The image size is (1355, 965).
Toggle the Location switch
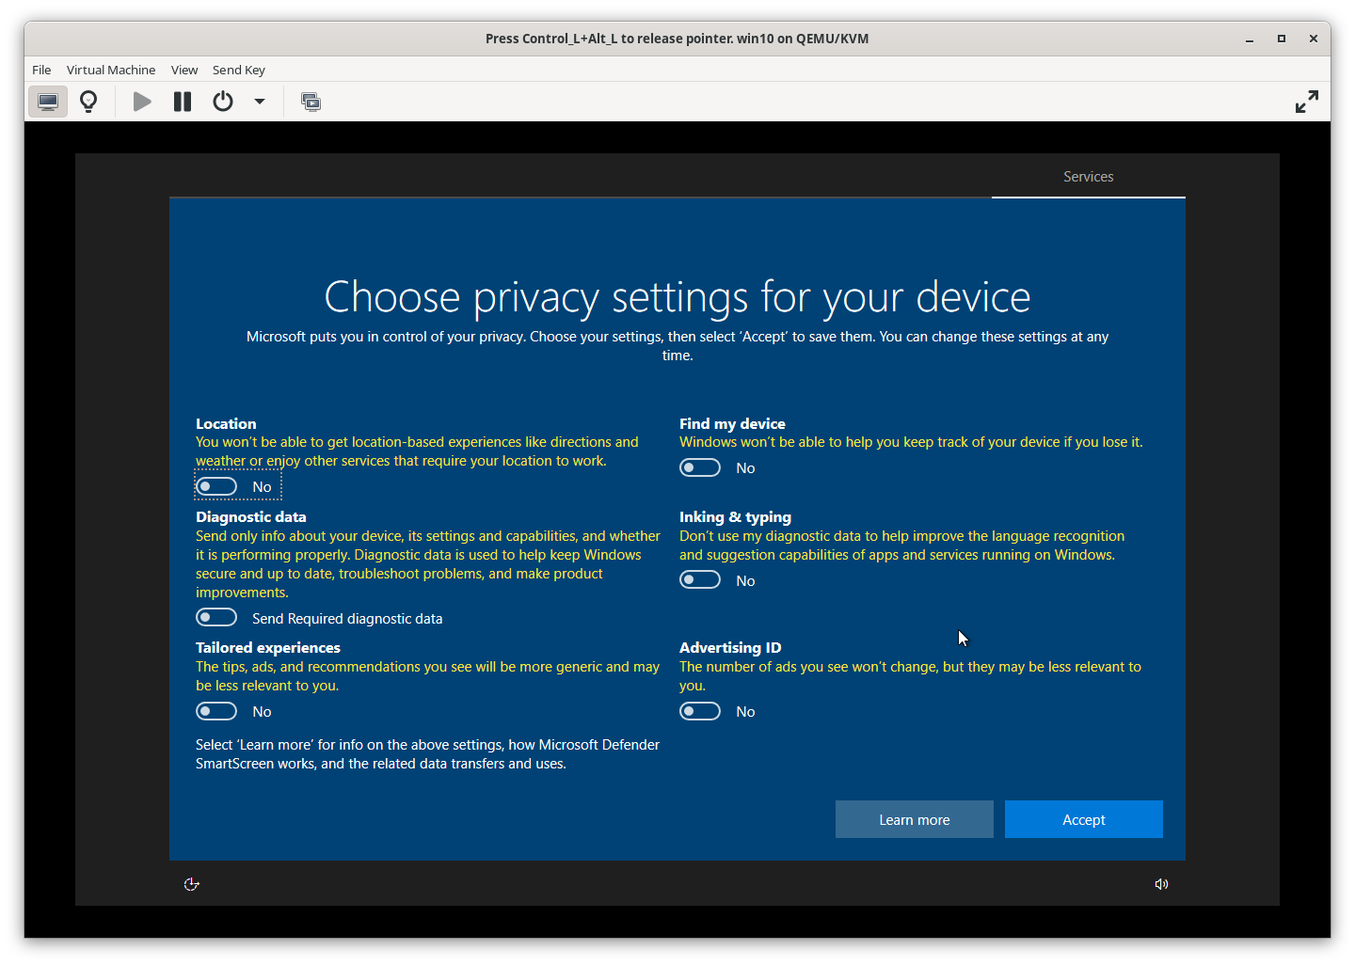(x=216, y=486)
